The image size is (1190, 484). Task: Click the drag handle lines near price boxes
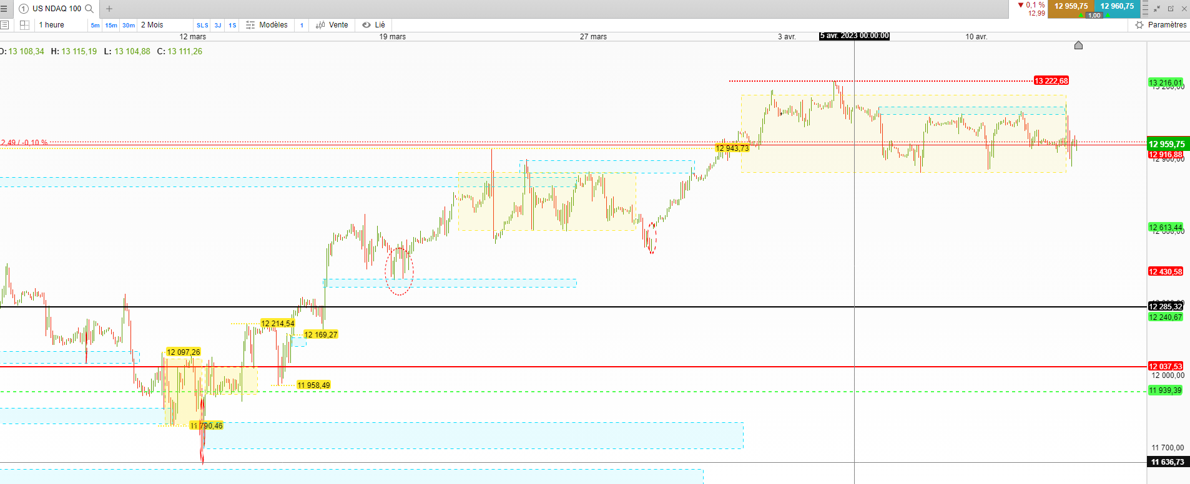pos(1145,8)
